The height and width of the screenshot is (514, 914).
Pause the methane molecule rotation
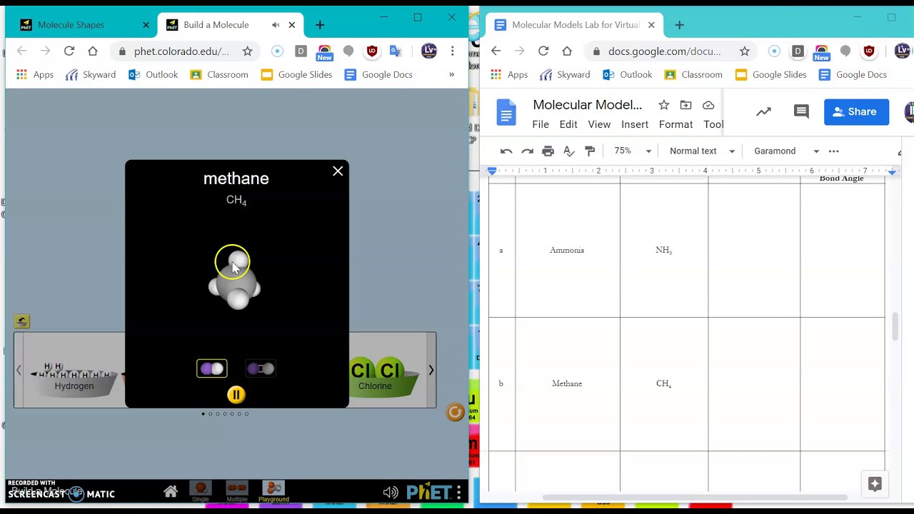coord(236,394)
